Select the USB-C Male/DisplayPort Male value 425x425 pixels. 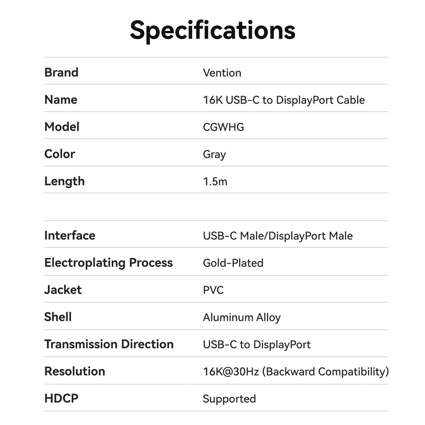click(278, 236)
